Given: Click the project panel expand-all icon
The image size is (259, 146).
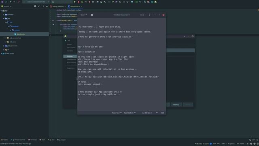Looking at the screenshot, I should coord(39,6).
